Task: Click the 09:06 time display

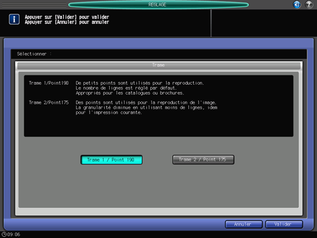Action: [13, 234]
